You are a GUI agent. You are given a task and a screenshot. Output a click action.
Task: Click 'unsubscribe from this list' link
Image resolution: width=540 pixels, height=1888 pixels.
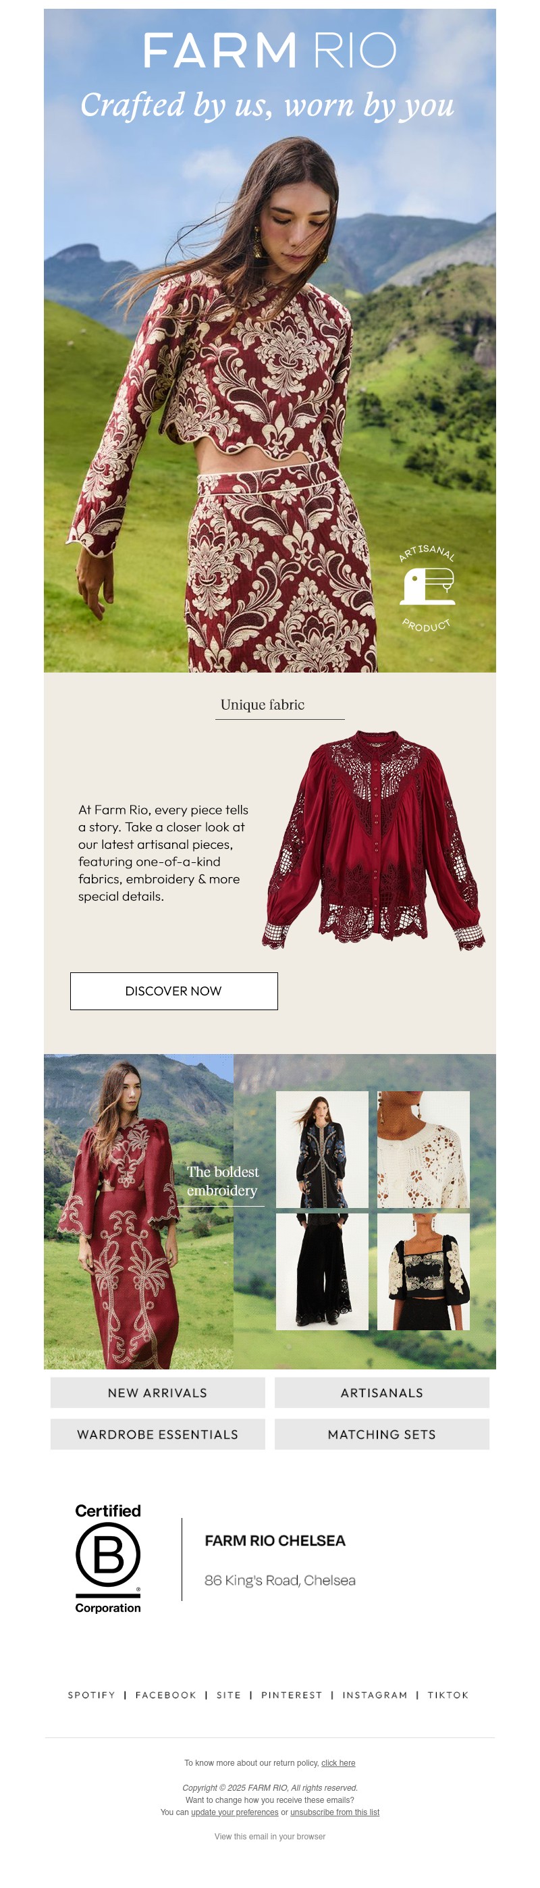pos(335,1812)
